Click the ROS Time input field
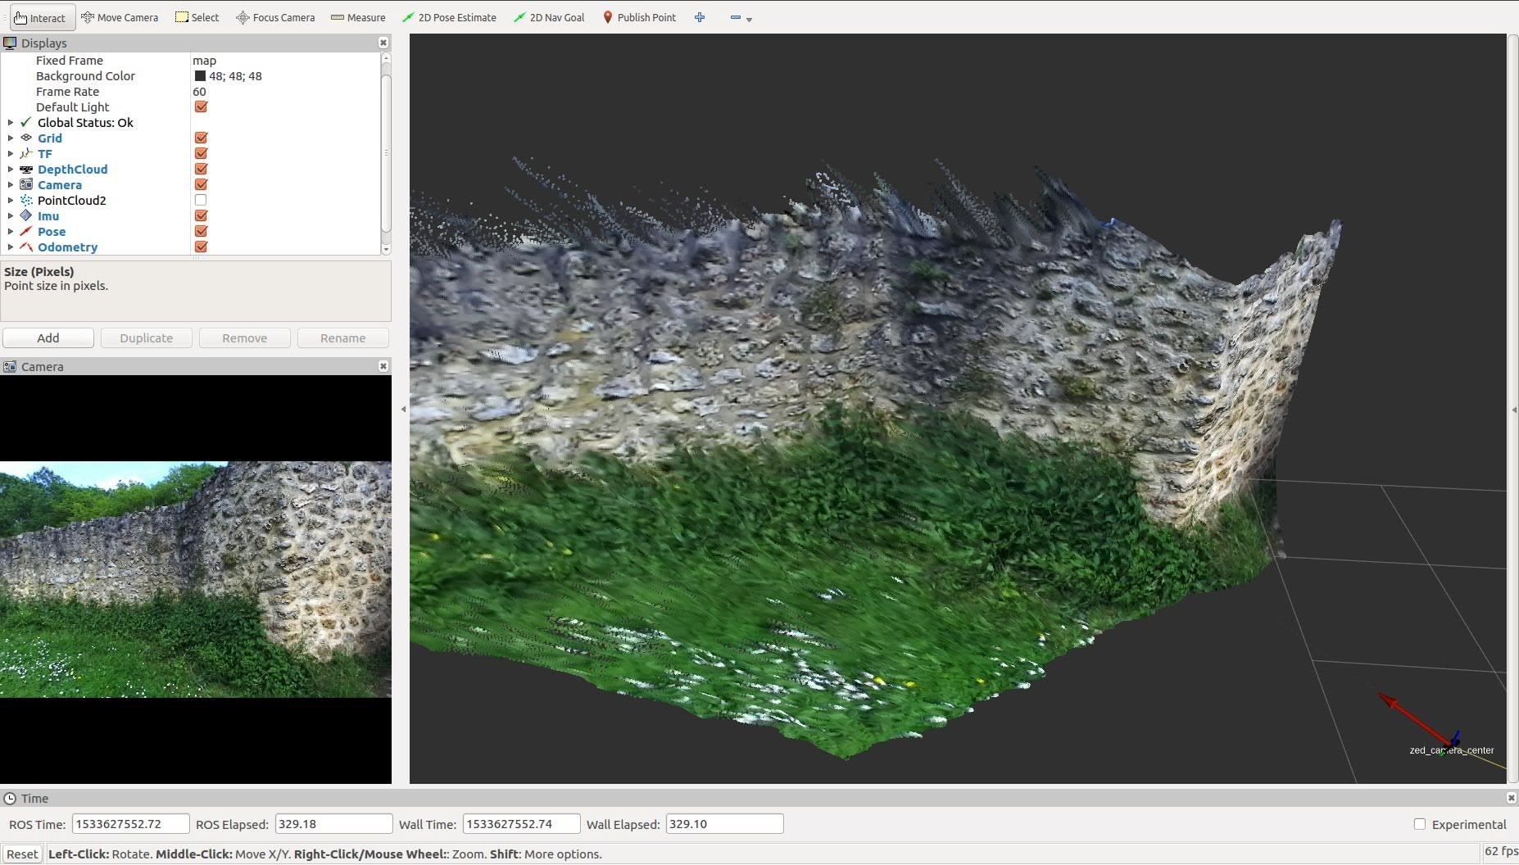 (x=130, y=824)
